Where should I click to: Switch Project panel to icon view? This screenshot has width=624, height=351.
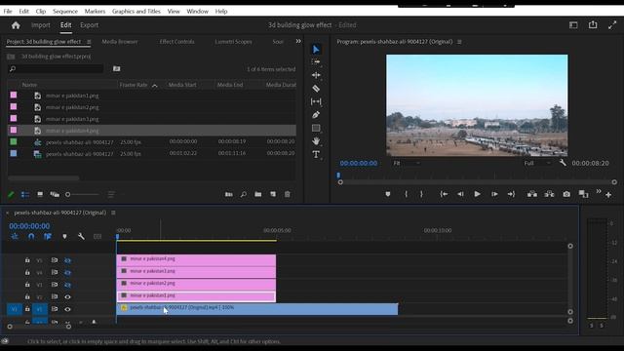coord(40,194)
